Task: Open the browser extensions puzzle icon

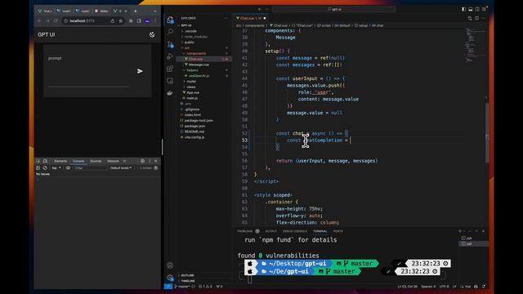Action: click(131, 20)
